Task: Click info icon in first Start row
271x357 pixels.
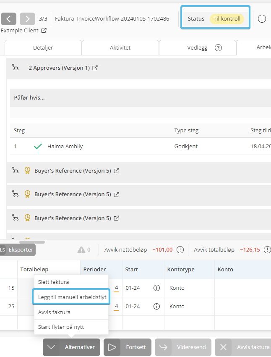Action: click(156, 288)
